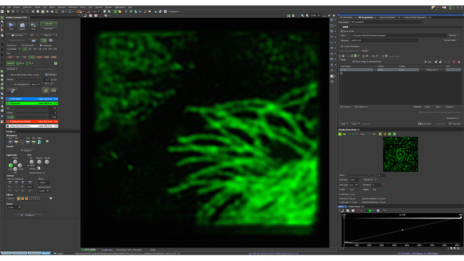Select the 10x objective in slot 2
The image size is (464, 261).
click(x=16, y=142)
